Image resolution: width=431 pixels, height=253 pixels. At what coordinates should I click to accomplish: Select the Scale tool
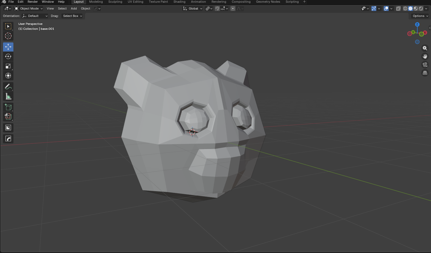[8, 66]
